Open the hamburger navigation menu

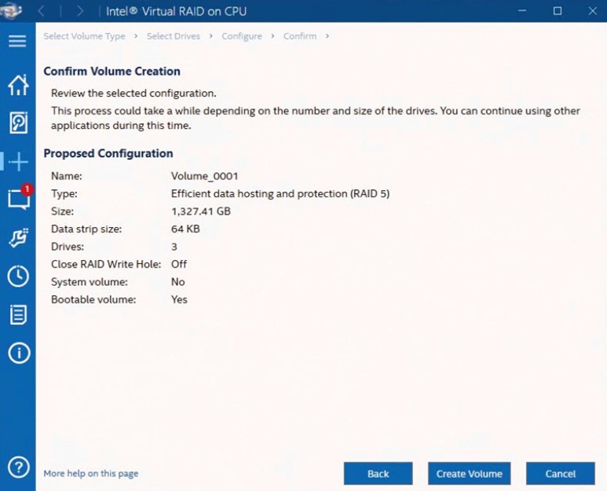pyautogui.click(x=17, y=41)
